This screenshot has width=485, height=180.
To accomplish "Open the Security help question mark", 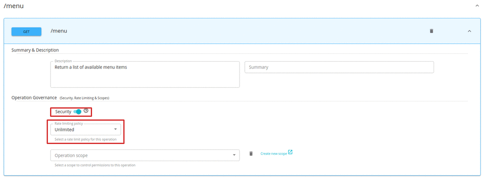I will [x=86, y=111].
